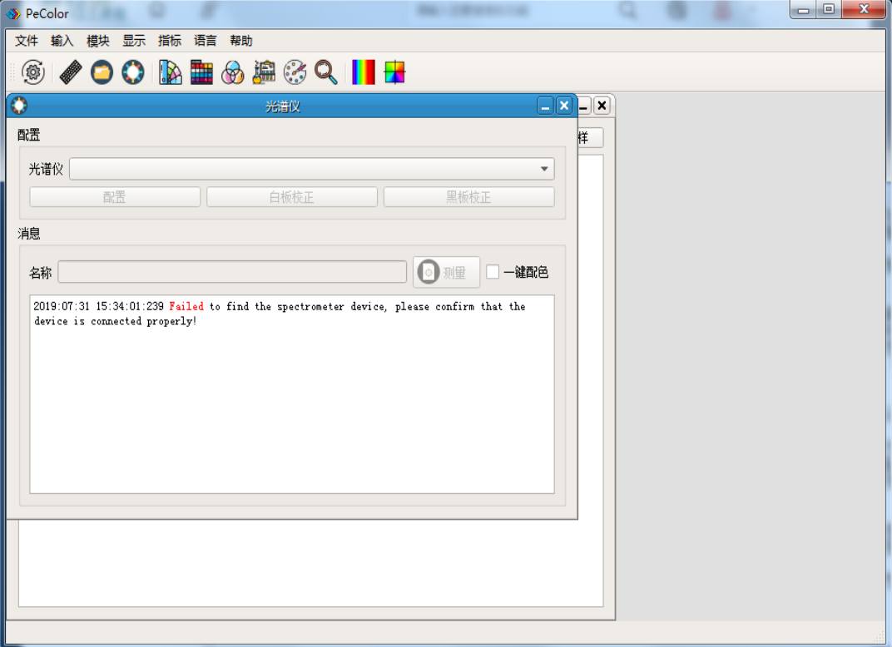Click inside the message log area
This screenshot has width=892, height=647.
[292, 394]
